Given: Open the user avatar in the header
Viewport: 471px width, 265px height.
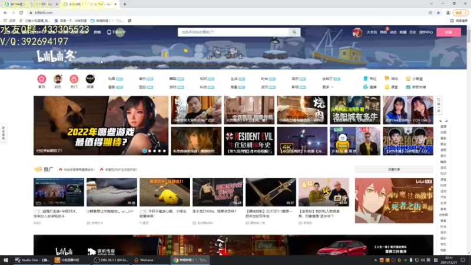Looking at the screenshot, I should (357, 32).
